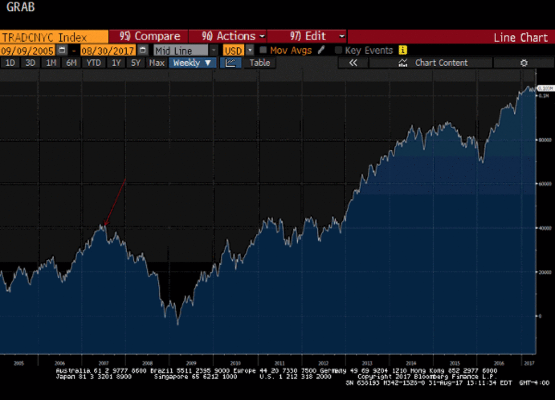Collapse panel with double left arrows
Image resolution: width=555 pixels, height=400 pixels.
point(353,63)
